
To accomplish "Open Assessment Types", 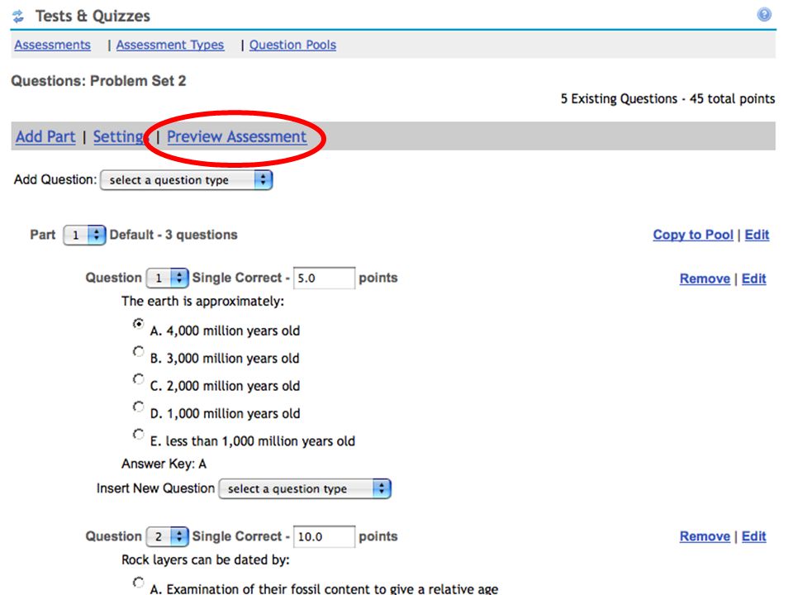I will pos(170,45).
